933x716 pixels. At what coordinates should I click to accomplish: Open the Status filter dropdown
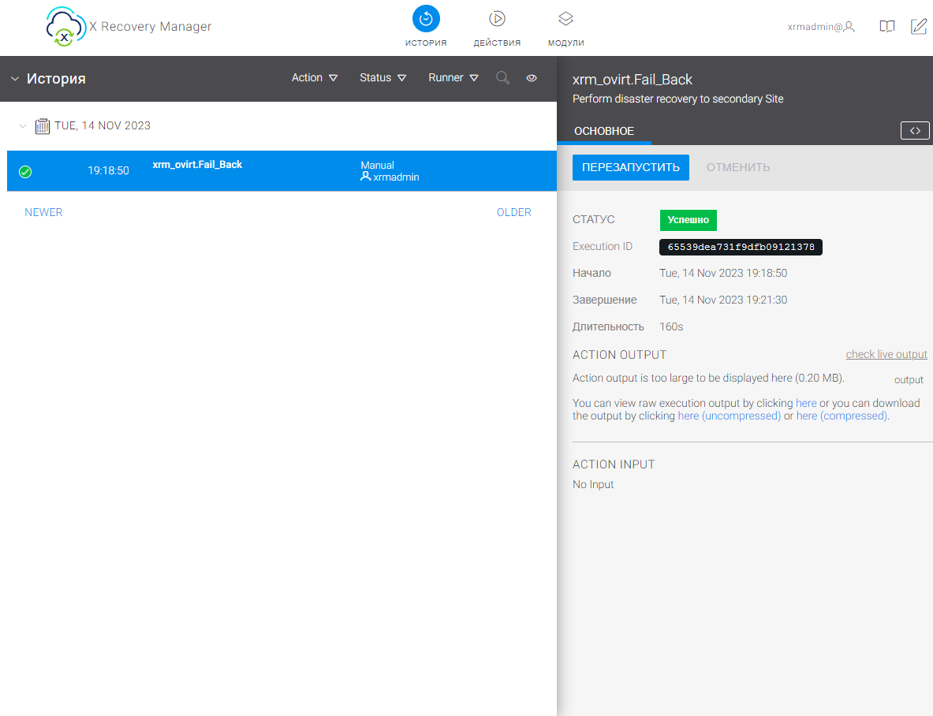[x=383, y=78]
